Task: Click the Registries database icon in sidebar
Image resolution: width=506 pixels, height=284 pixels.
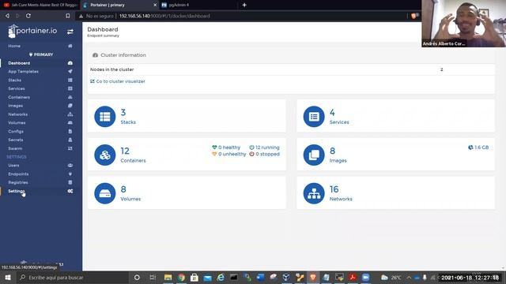Action: [x=70, y=182]
